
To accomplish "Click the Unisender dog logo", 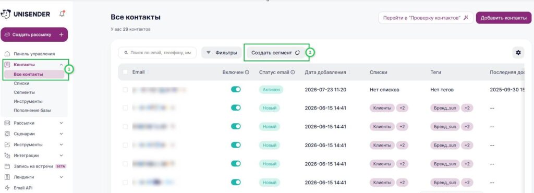I will [6, 14].
